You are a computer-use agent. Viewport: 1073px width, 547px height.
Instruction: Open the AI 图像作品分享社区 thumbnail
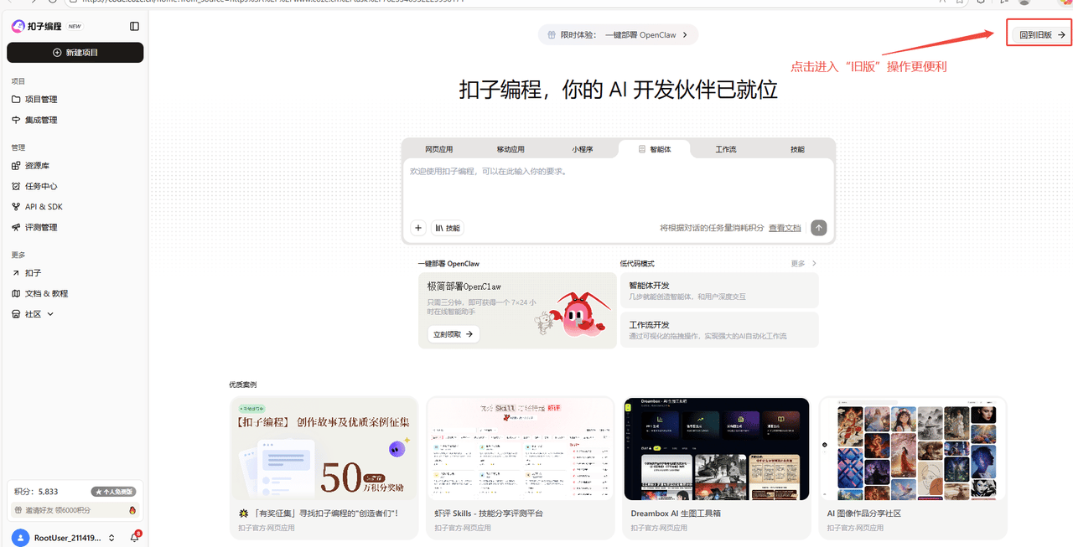click(913, 448)
